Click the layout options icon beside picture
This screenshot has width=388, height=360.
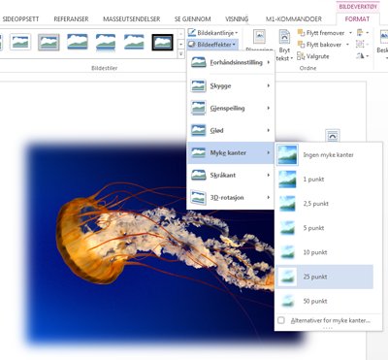333,136
